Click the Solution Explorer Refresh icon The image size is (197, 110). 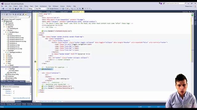tap(16, 14)
